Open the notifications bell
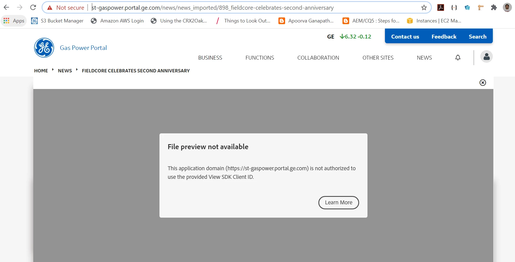Screen dimensions: 515x262 pyautogui.click(x=458, y=57)
